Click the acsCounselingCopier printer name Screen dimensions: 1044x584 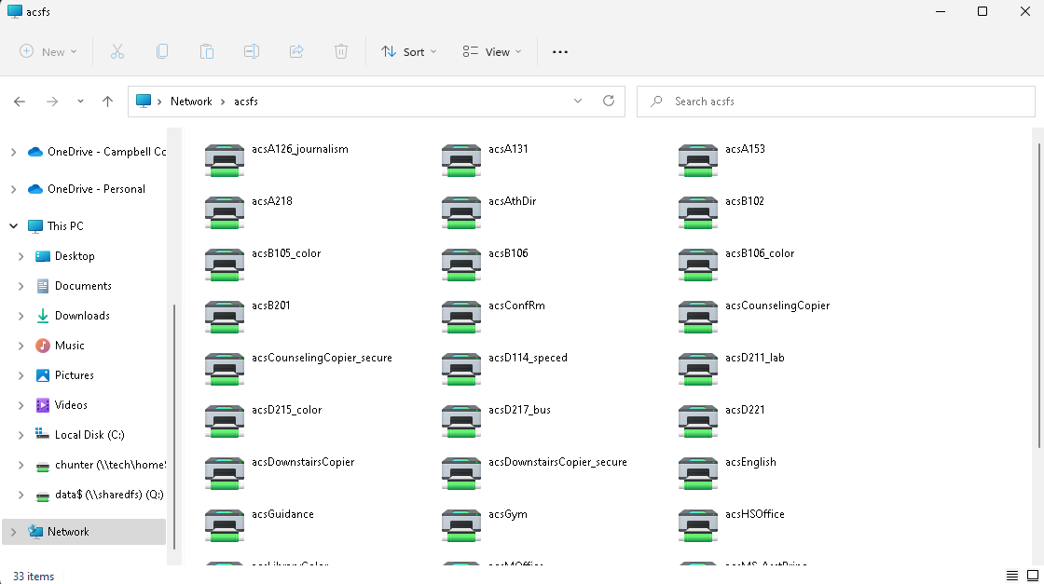click(x=777, y=306)
